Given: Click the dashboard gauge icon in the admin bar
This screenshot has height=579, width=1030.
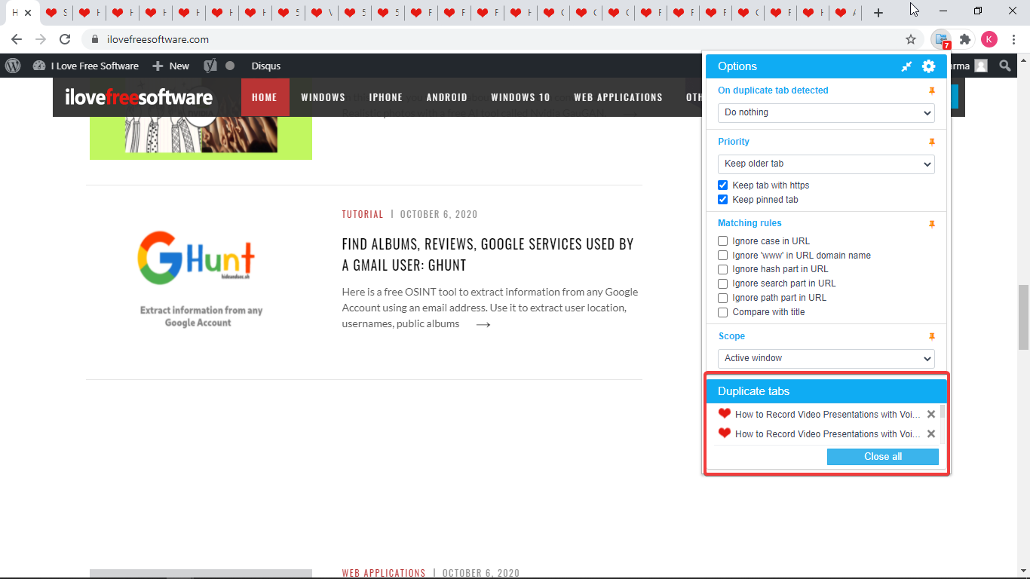Looking at the screenshot, I should point(39,66).
